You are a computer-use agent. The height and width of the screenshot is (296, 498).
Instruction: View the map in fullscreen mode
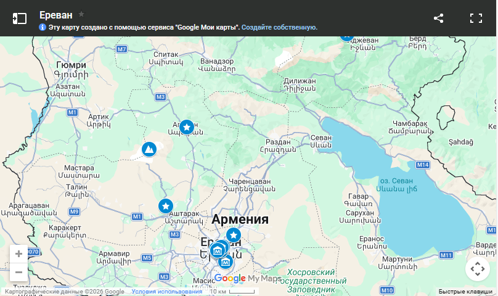coord(476,18)
